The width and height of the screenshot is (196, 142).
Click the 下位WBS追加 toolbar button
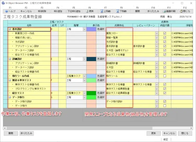(74, 11)
